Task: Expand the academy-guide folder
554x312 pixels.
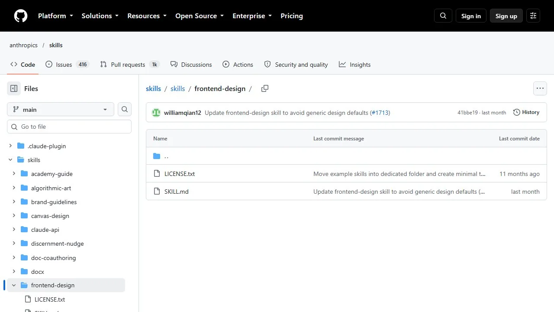Action: 14,174
